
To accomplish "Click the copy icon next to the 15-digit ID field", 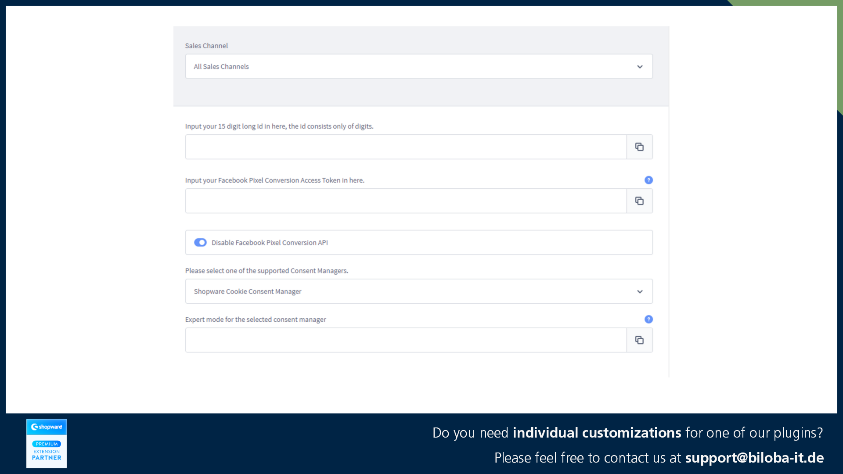I will 639,147.
